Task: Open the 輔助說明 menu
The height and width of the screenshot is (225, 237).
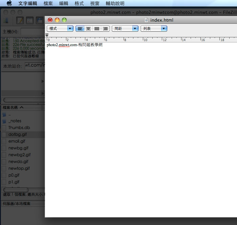Action: pos(115,3)
